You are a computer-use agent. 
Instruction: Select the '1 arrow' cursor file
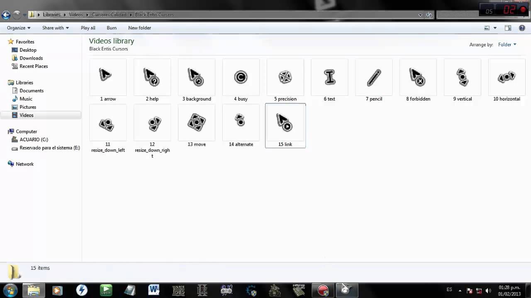click(108, 80)
